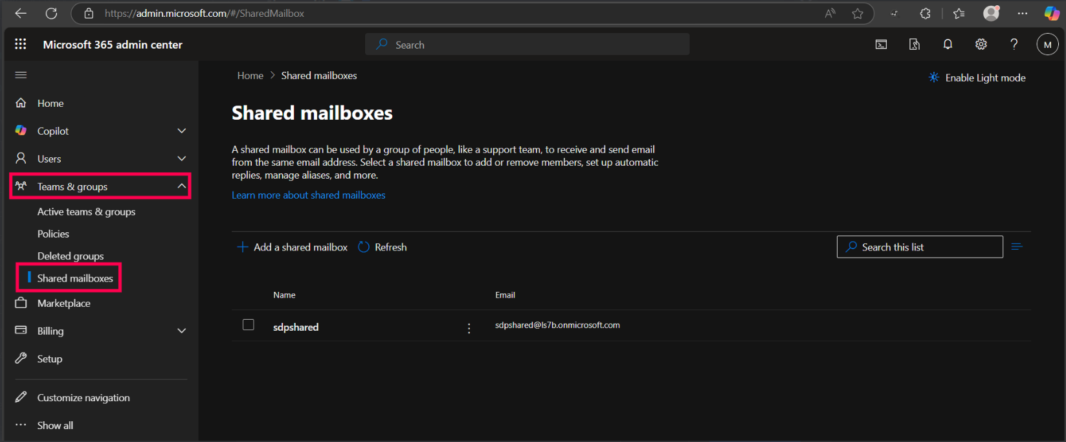Viewport: 1066px width, 442px height.
Task: Open notifications bell icon
Action: coord(948,45)
